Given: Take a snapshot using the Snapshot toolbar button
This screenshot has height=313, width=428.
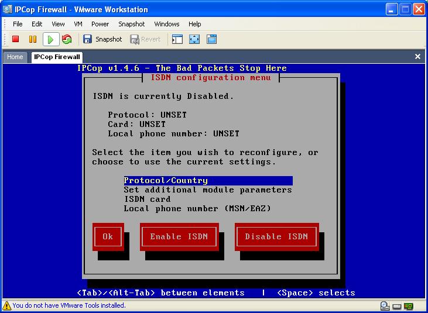Looking at the screenshot, I should [x=102, y=39].
